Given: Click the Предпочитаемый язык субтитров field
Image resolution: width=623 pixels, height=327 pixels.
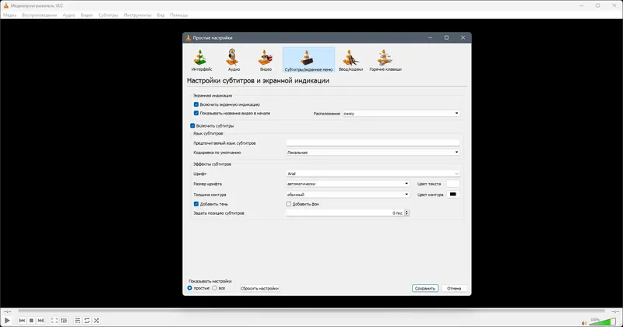Looking at the screenshot, I should point(373,142).
